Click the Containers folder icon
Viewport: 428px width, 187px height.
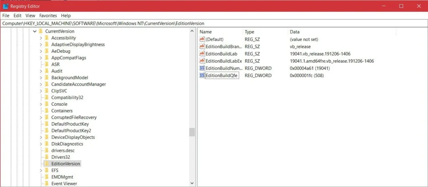click(x=47, y=111)
